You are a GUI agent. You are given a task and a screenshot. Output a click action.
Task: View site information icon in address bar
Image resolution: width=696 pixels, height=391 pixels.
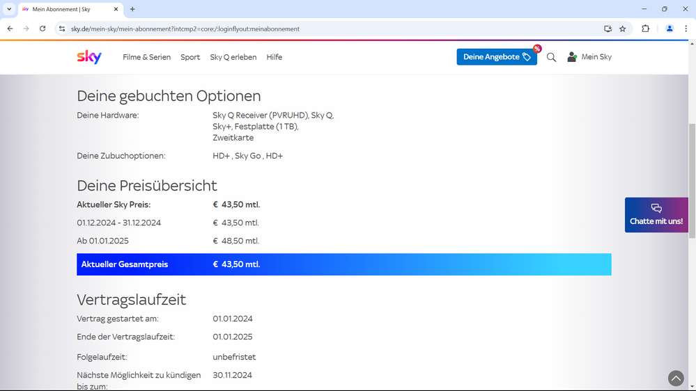tap(62, 29)
